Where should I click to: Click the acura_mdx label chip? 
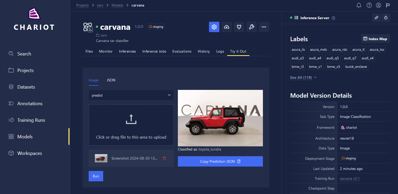(319, 49)
